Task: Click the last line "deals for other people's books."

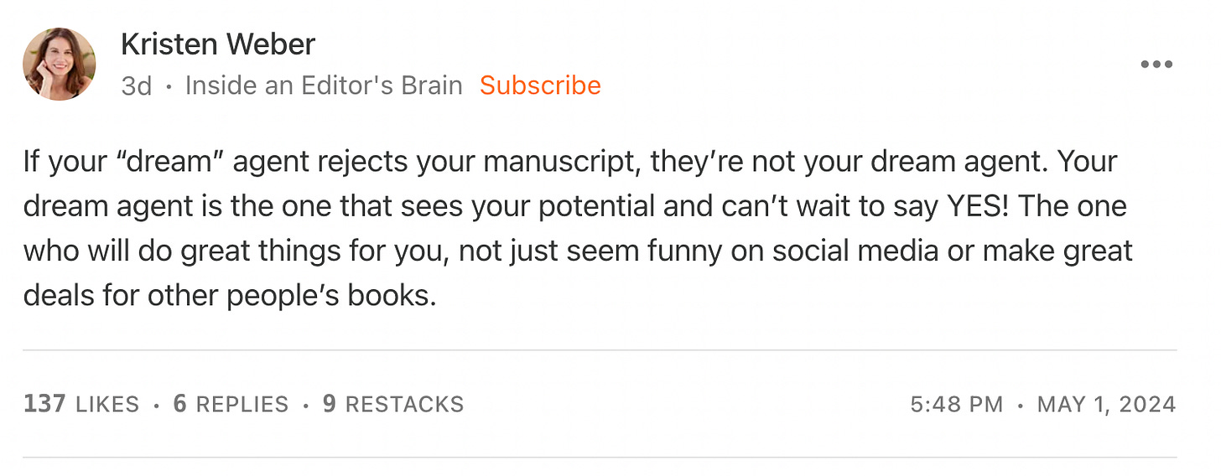Action: (x=230, y=296)
